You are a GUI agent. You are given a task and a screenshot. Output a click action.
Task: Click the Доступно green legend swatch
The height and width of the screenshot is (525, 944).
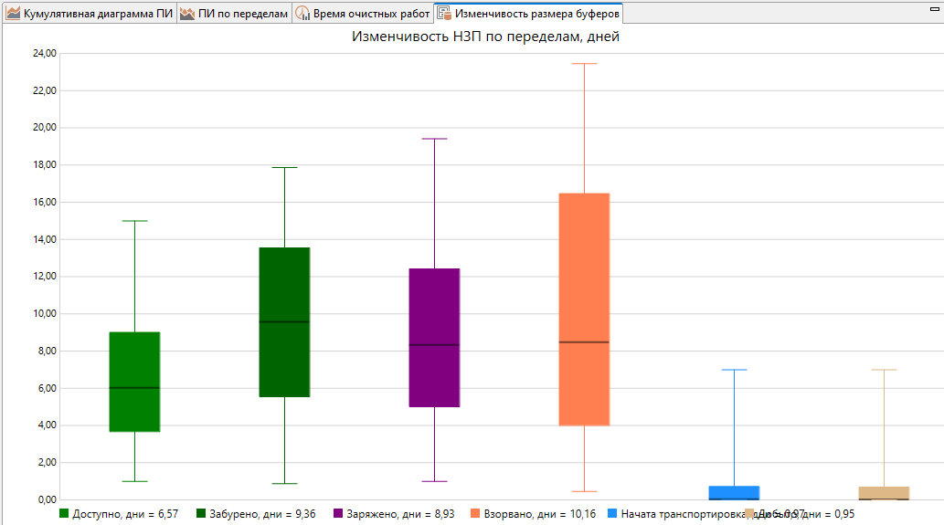point(64,513)
